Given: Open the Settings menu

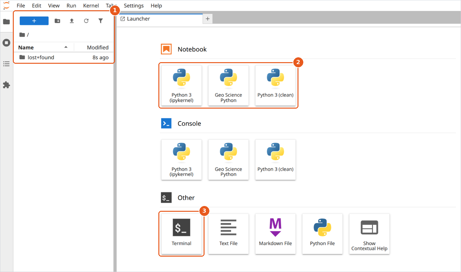Looking at the screenshot, I should click(134, 5).
